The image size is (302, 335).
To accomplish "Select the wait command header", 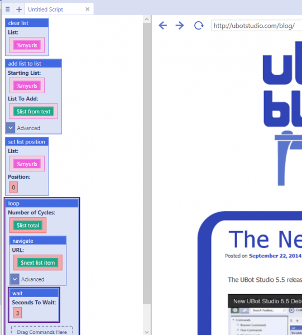I will coord(34,293).
